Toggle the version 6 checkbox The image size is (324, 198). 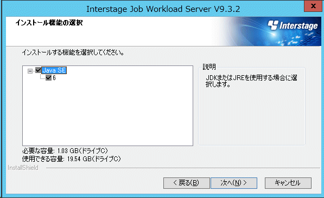(48, 78)
